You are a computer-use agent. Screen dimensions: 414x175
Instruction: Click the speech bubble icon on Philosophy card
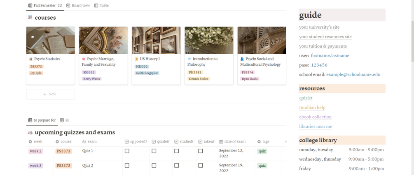(x=189, y=59)
